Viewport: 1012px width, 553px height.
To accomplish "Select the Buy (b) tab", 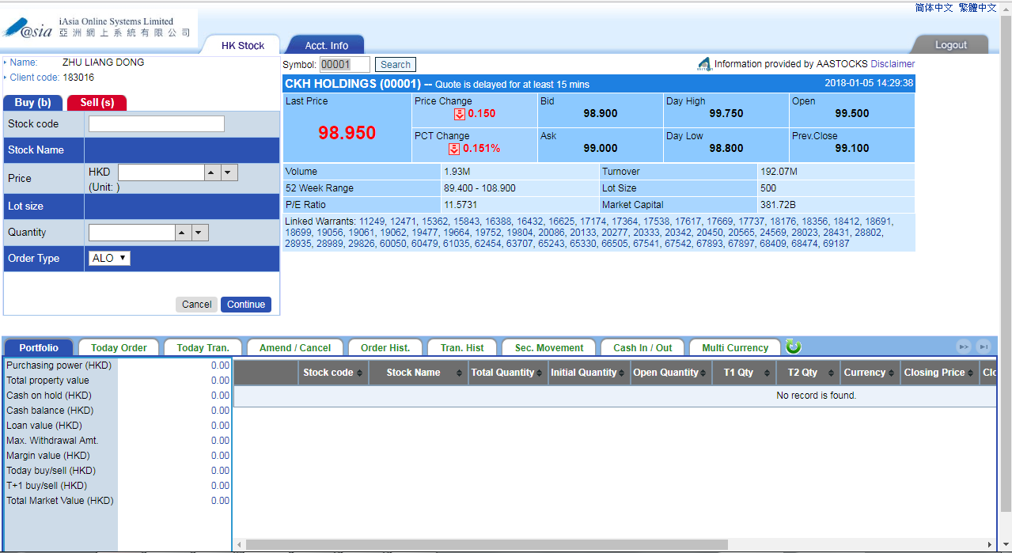I will point(33,103).
